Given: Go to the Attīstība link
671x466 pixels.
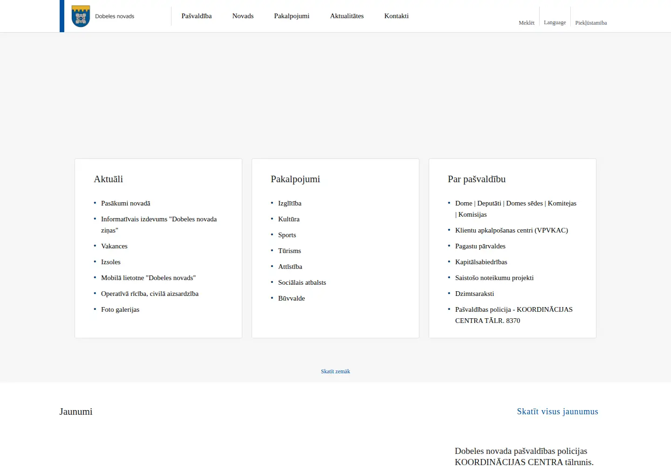Looking at the screenshot, I should pyautogui.click(x=290, y=267).
